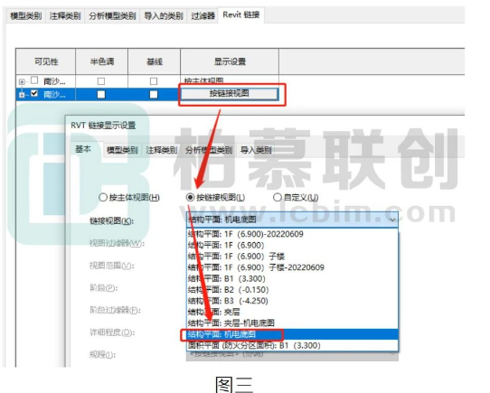Pick 结构平面: 夹层-机电底图 from list
The width and height of the screenshot is (490, 393).
coord(292,323)
